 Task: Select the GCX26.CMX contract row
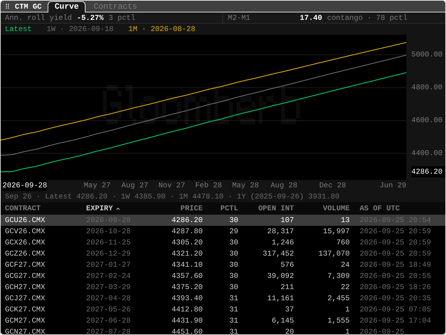point(223,242)
